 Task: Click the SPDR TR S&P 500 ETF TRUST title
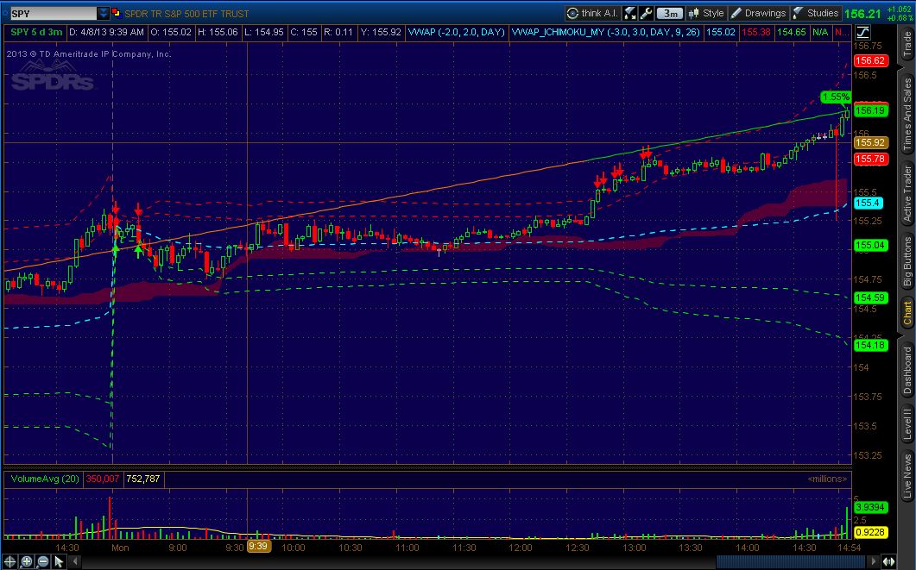point(186,14)
